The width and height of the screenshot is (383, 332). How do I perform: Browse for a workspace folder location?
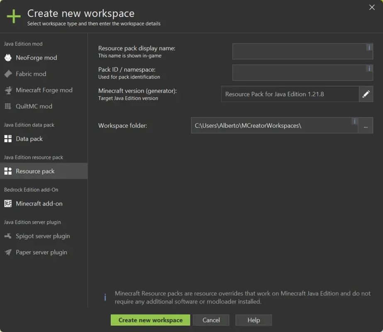[366, 125]
